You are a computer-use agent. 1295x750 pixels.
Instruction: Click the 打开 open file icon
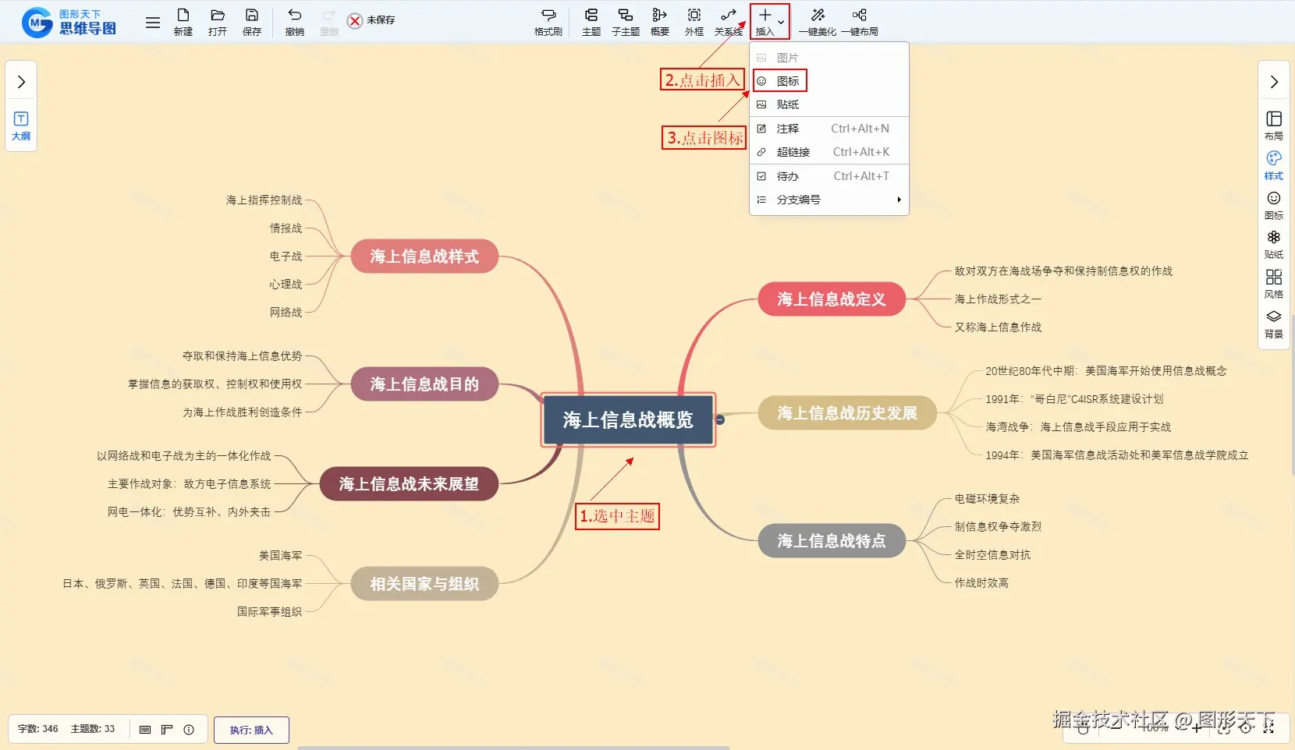coord(218,22)
